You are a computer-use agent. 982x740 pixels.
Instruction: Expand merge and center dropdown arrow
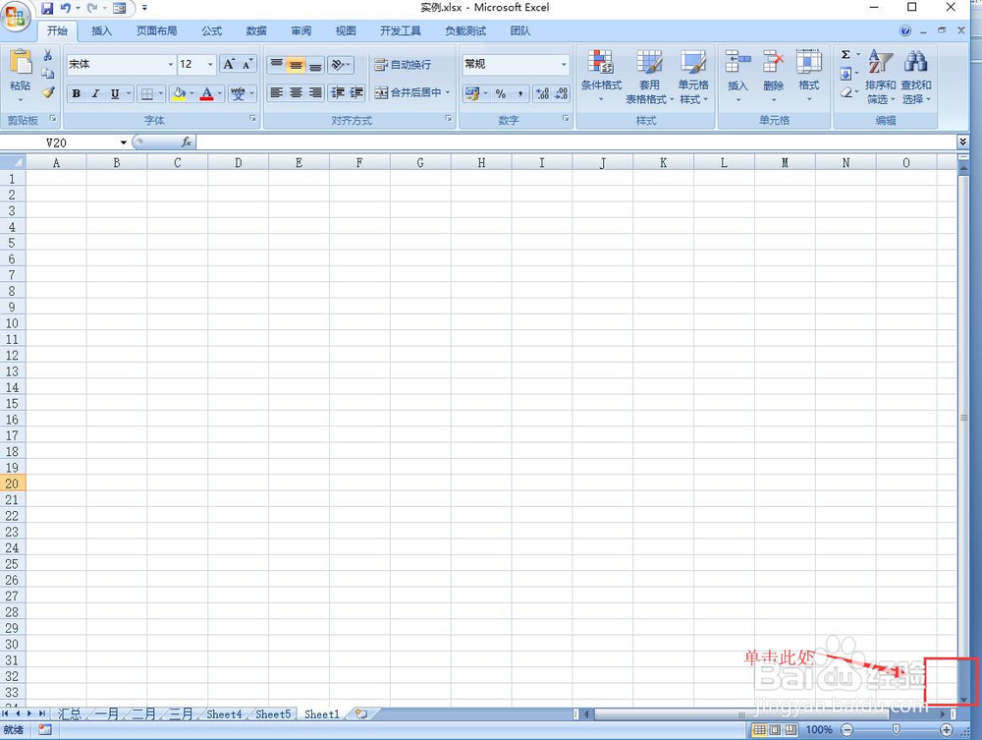(x=448, y=92)
